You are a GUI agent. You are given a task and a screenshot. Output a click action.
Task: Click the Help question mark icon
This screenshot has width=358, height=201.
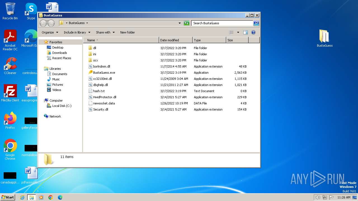coord(253,32)
